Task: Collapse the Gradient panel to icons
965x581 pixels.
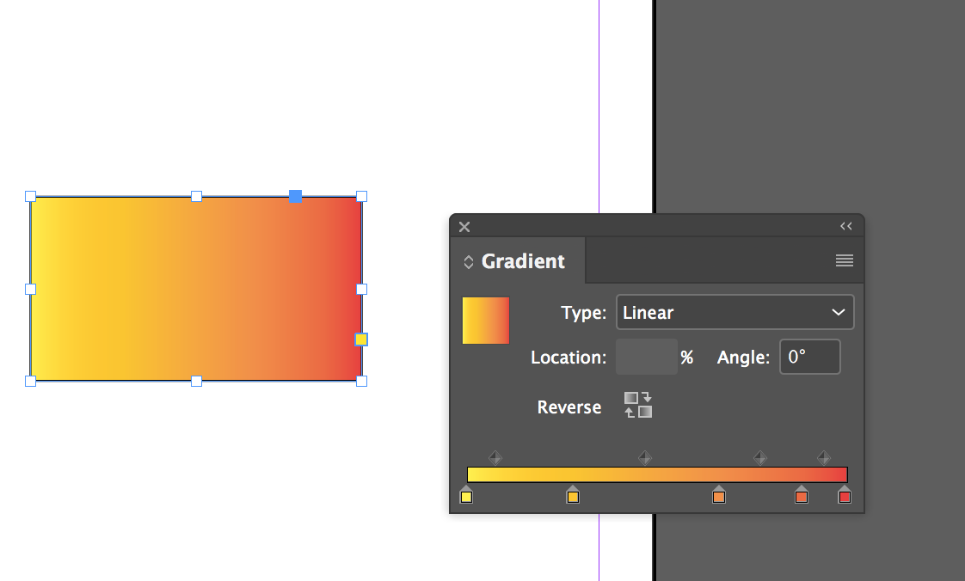Action: click(x=846, y=226)
